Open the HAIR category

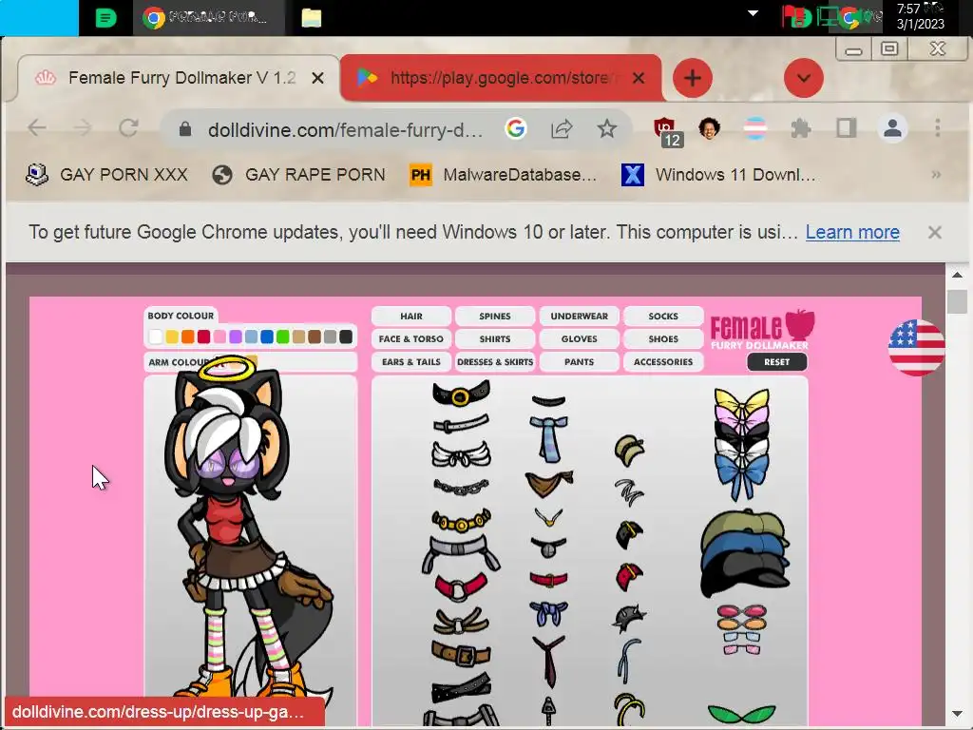(410, 316)
